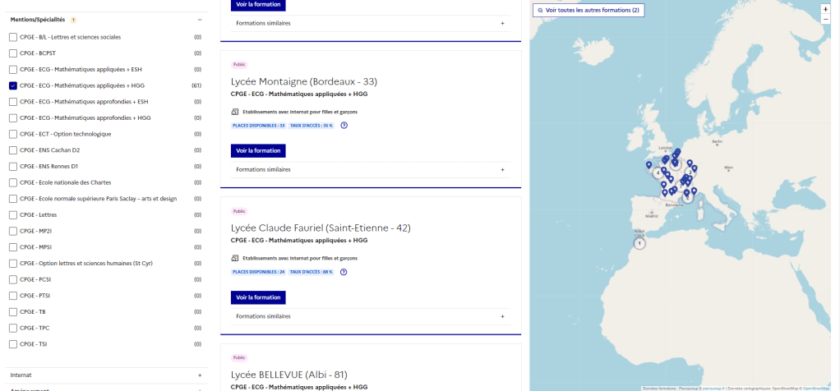This screenshot has width=840, height=391.
Task: Click the Rabat cluster marker labeled 1
Action: 640,243
